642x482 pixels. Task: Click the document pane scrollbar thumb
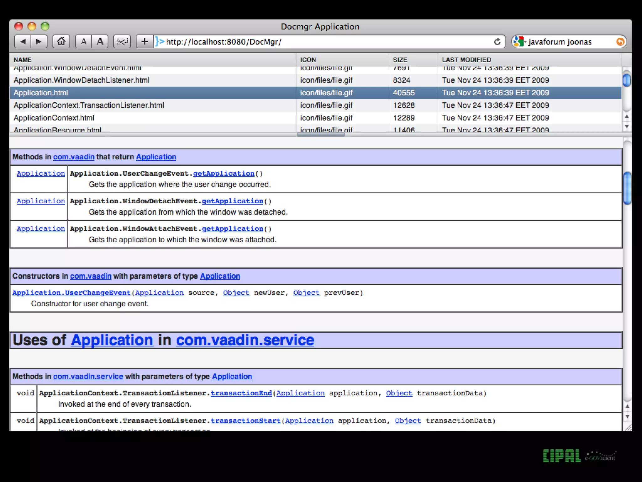[x=627, y=188]
